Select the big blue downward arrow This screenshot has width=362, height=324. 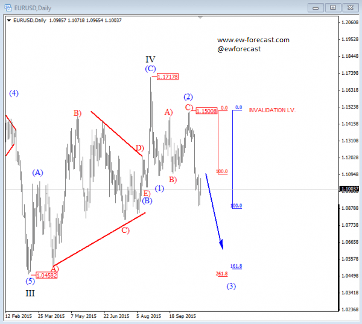[x=215, y=211]
